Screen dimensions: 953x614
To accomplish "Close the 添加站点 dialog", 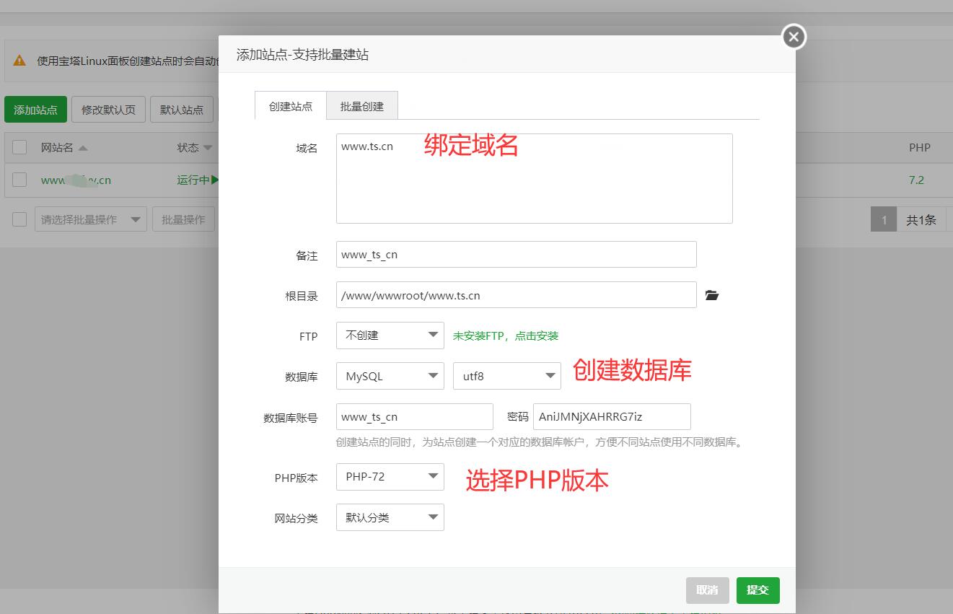I will [793, 36].
